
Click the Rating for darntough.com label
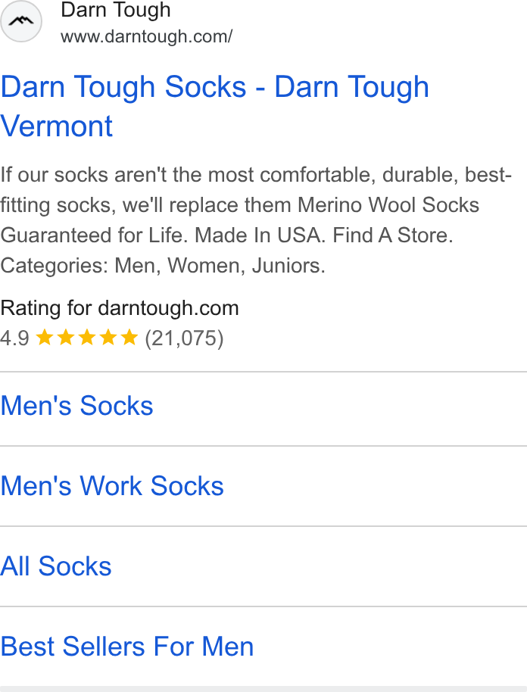tap(120, 308)
